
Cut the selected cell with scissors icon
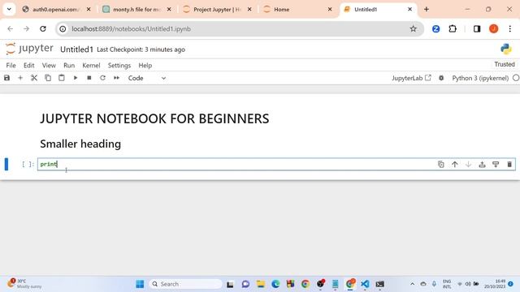(34, 78)
